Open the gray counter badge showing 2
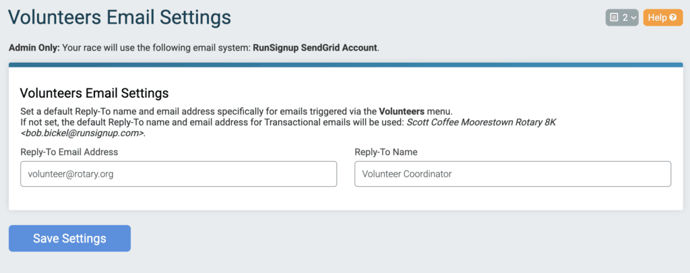The image size is (690, 273). click(x=622, y=18)
